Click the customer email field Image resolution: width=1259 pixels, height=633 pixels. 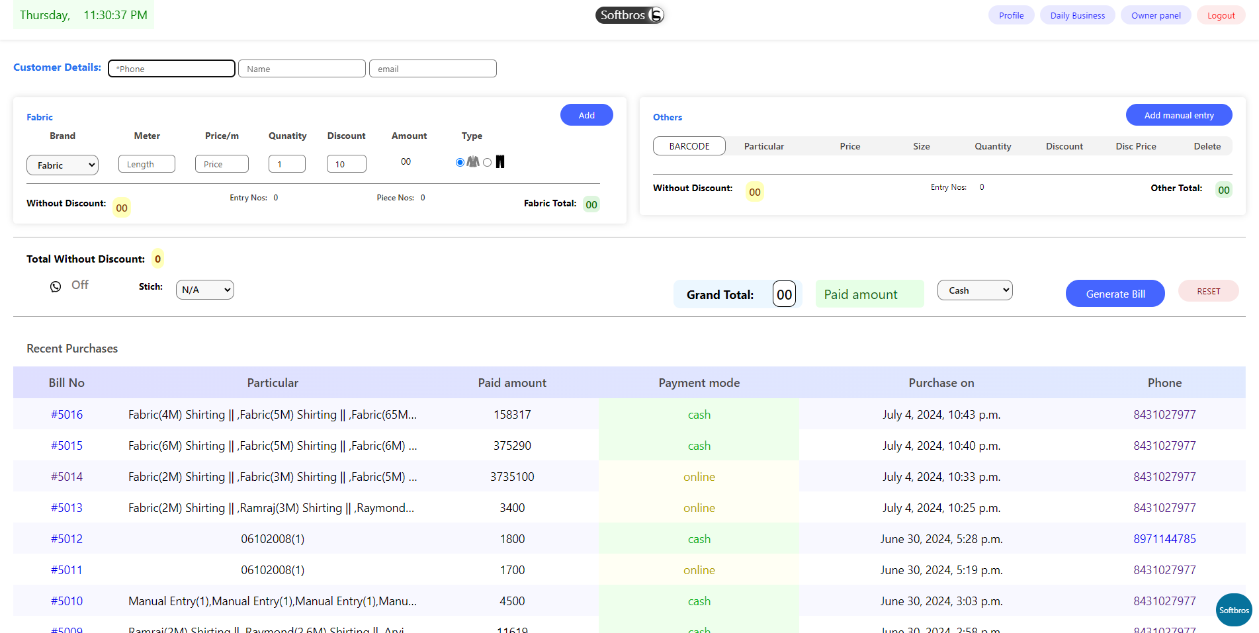[x=433, y=69]
